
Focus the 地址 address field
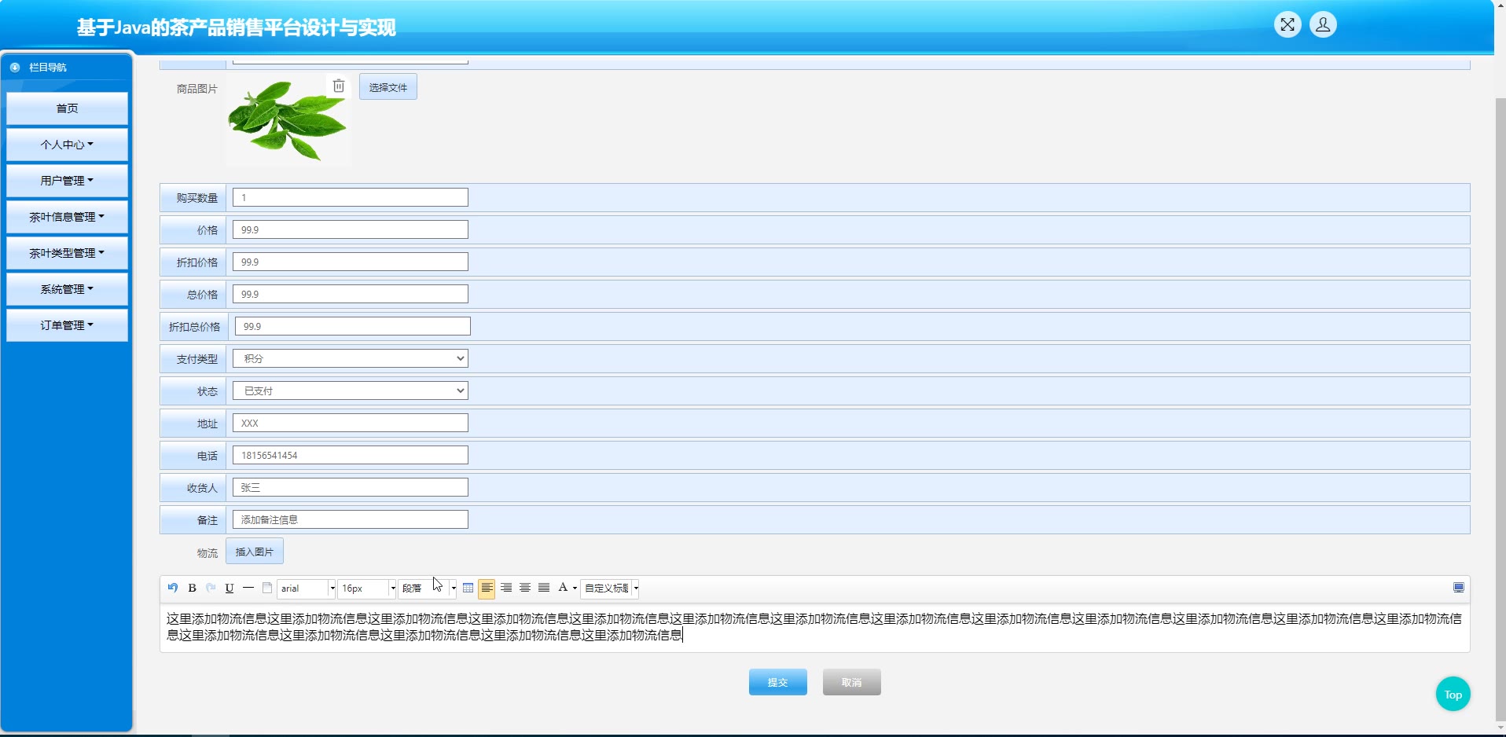pyautogui.click(x=351, y=423)
